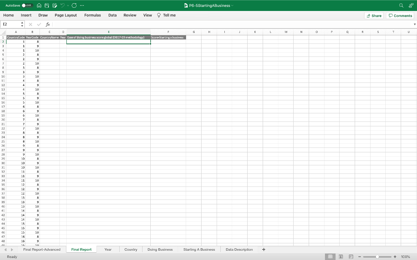Click the Search icon in the title bar
The height and width of the screenshot is (260, 417).
pos(401,5)
